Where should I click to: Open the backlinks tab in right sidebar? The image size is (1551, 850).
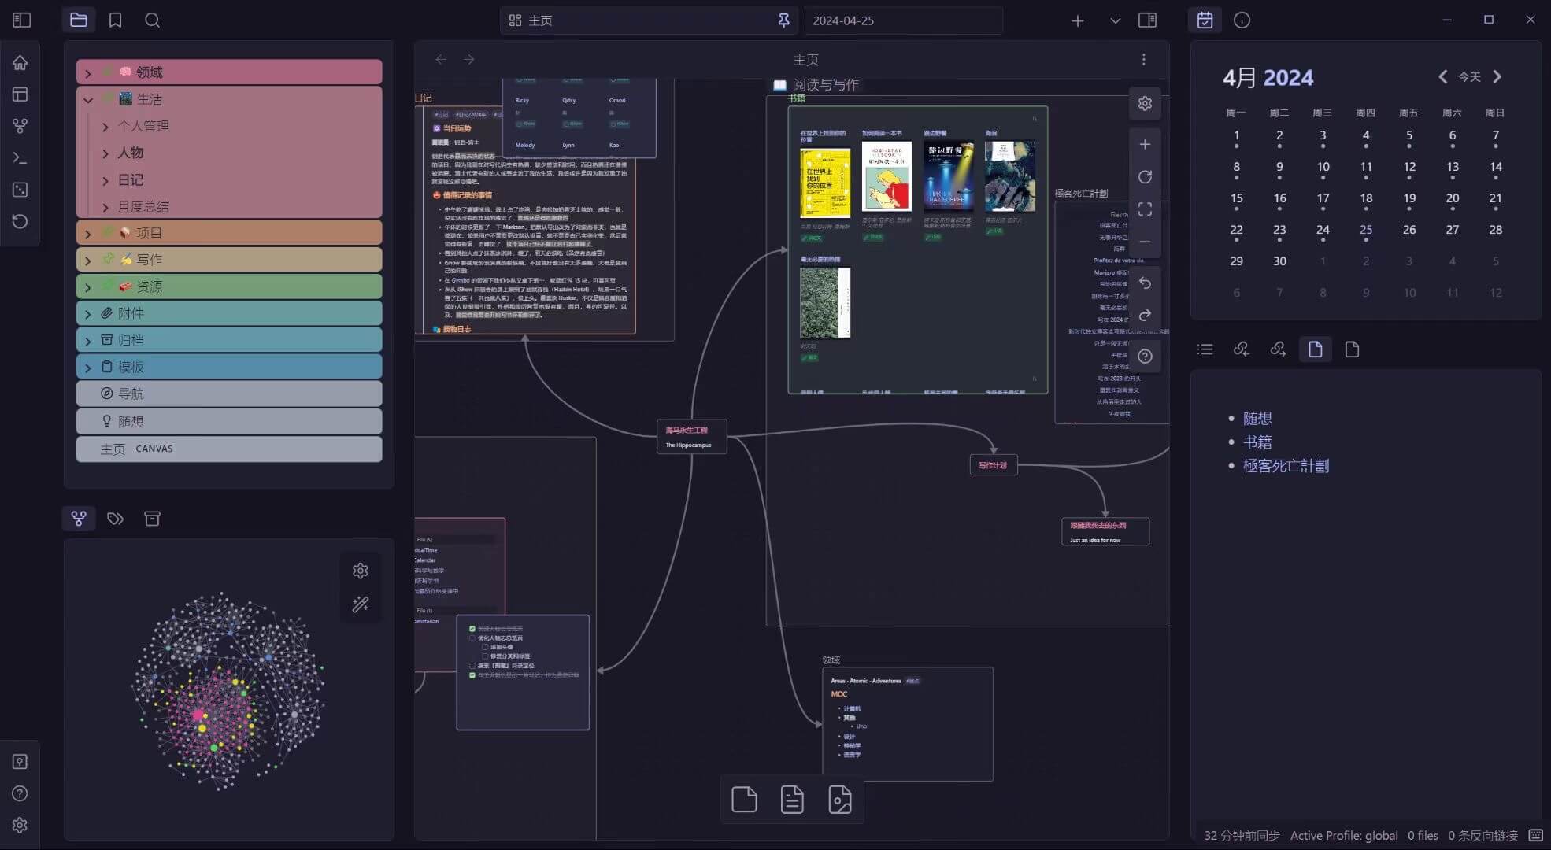click(1242, 349)
